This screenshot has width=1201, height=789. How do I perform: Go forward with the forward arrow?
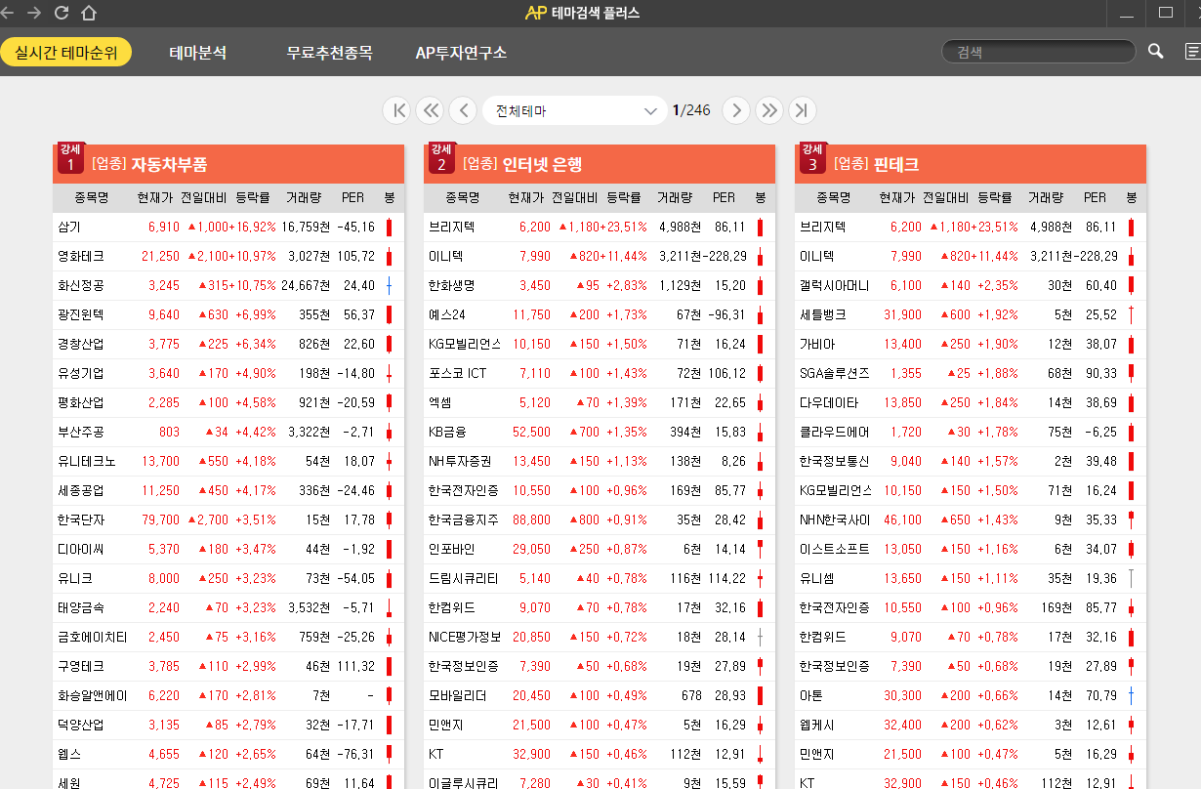point(34,13)
